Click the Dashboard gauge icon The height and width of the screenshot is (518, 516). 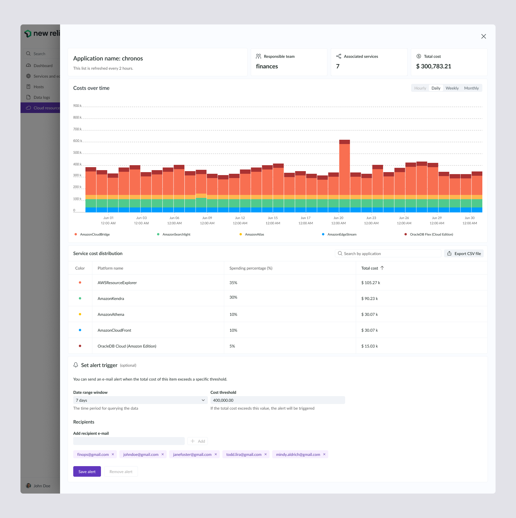click(28, 65)
